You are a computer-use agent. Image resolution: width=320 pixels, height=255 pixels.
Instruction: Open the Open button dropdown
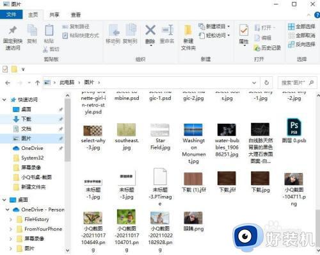[265, 28]
